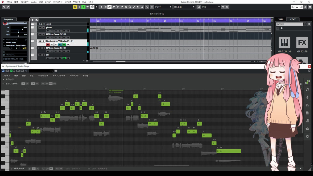The width and height of the screenshot is (313, 176).
Task: Switch to the メディア tab
Action: [x=293, y=19]
